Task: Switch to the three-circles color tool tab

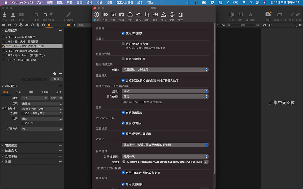Action: (21, 25)
